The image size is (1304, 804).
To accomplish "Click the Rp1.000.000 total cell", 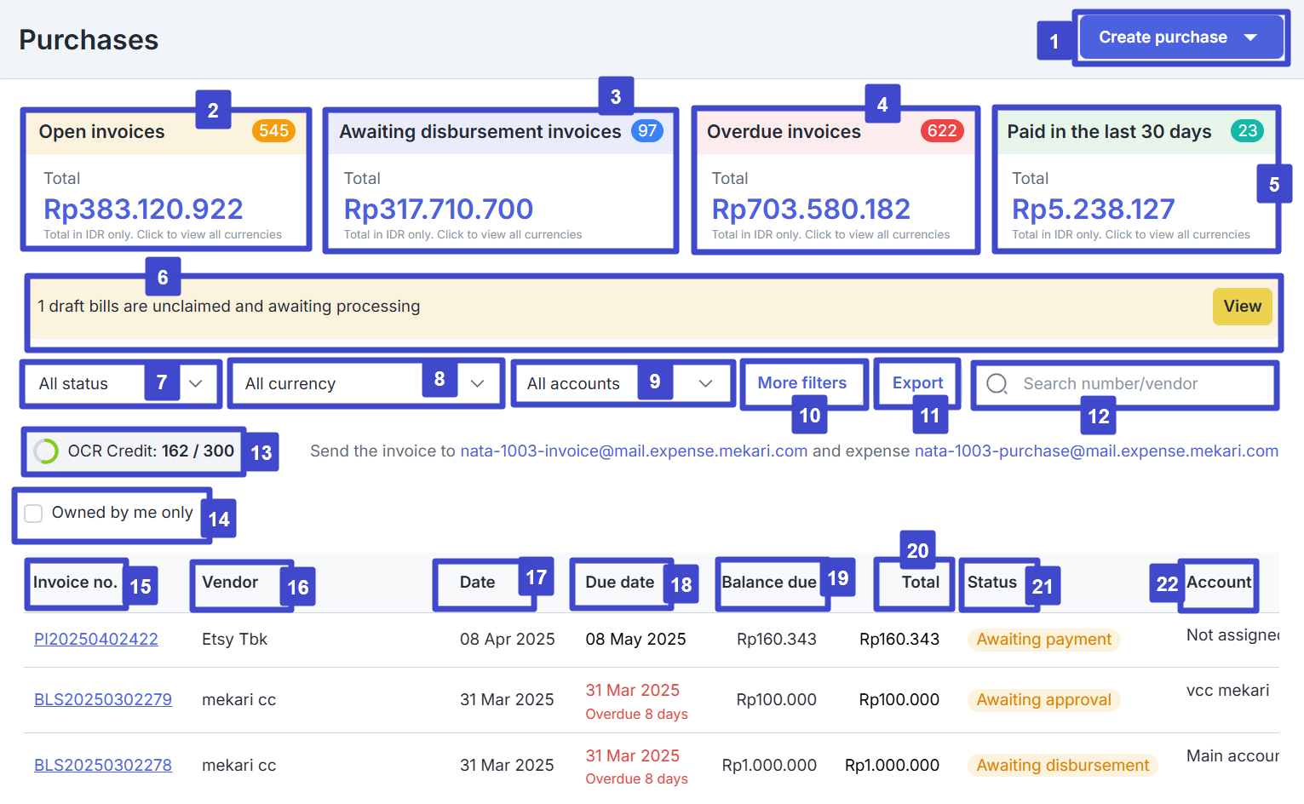I will (892, 765).
